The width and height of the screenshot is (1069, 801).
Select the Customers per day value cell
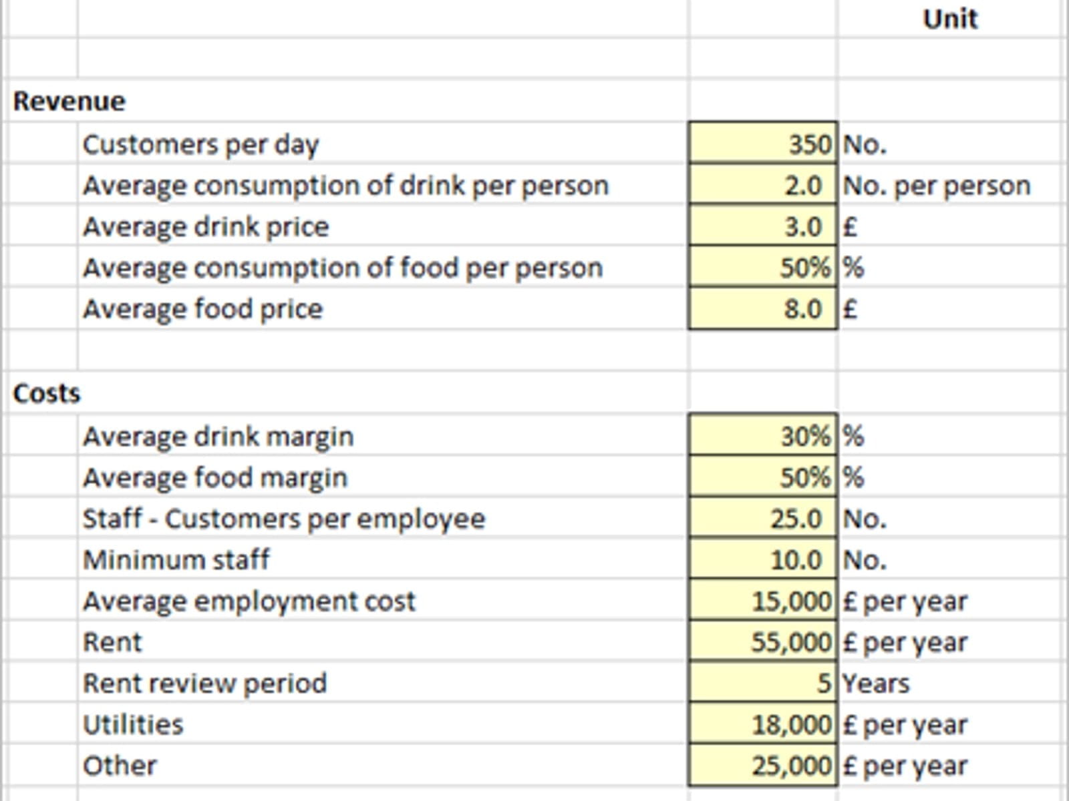tap(762, 144)
